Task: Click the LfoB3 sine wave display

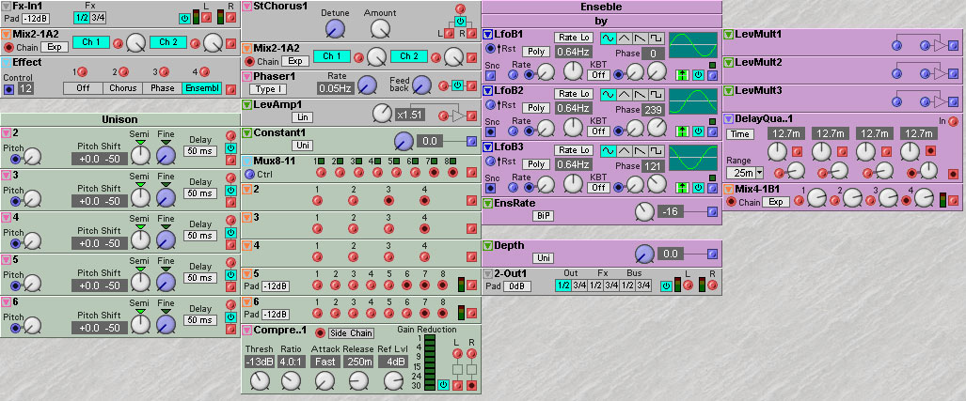Action: click(x=695, y=158)
